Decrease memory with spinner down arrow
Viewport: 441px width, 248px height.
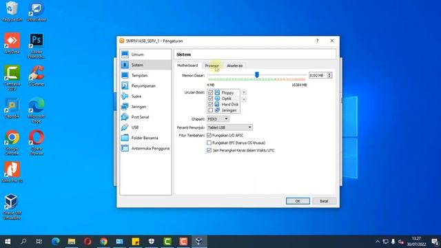[329, 76]
